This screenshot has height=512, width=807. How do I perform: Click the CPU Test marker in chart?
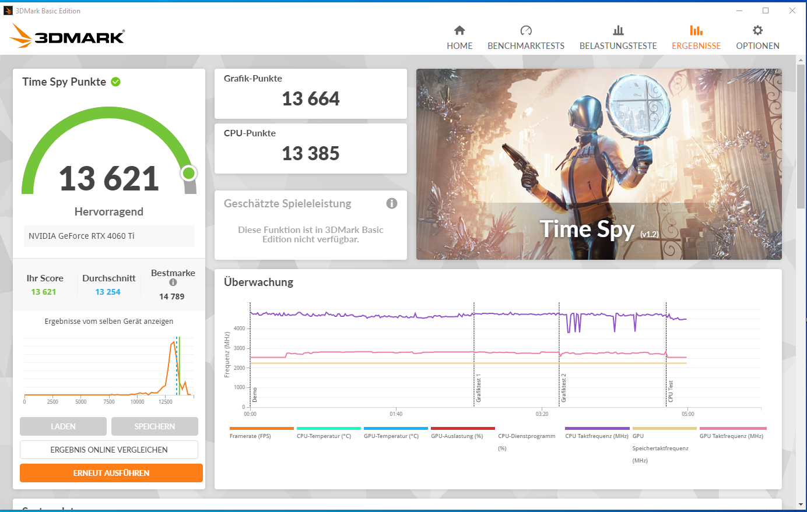click(x=671, y=391)
